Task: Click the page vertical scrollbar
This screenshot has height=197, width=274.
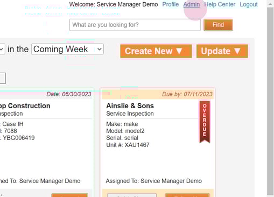Action: tap(270, 101)
